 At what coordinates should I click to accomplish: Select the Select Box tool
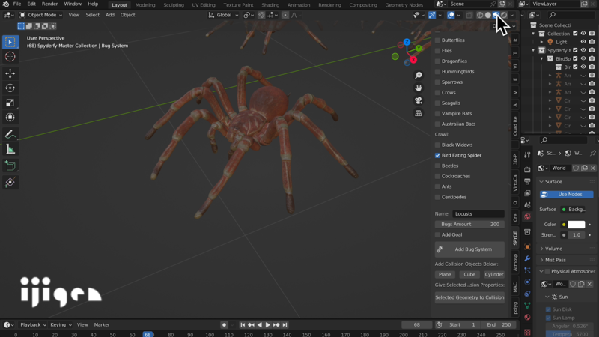click(10, 42)
